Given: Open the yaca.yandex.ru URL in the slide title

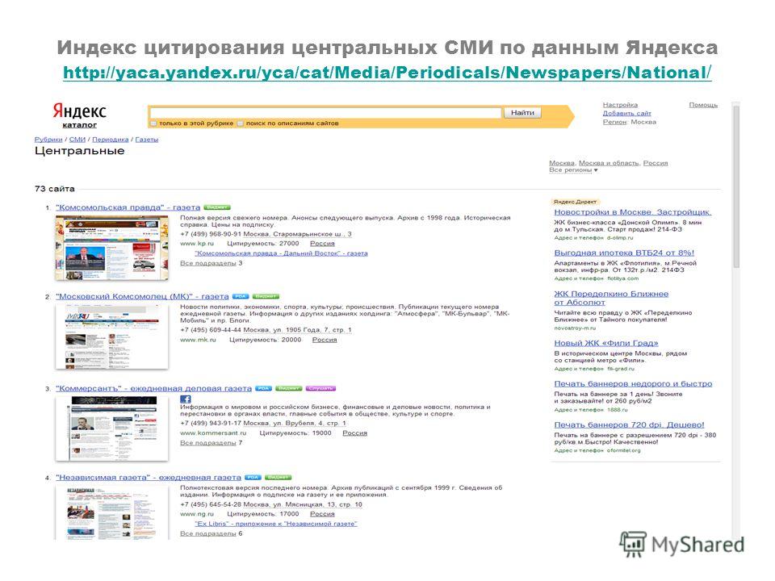Looking at the screenshot, I should click(x=387, y=73).
